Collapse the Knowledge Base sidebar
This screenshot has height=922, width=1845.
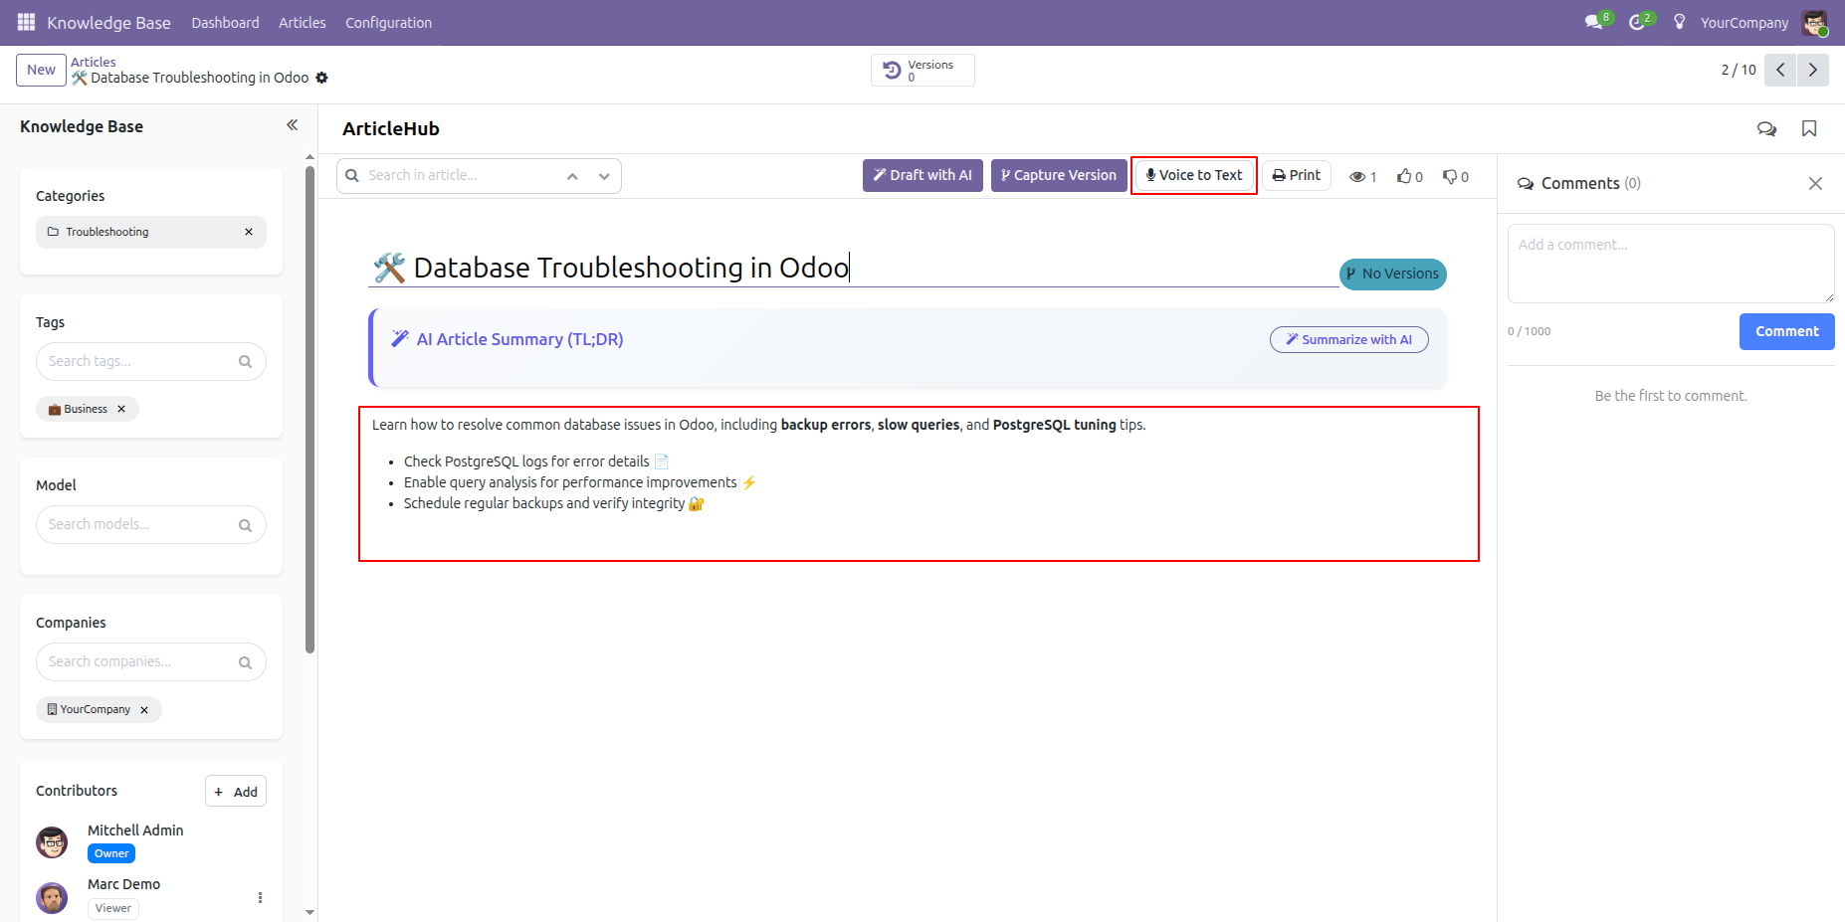point(292,125)
